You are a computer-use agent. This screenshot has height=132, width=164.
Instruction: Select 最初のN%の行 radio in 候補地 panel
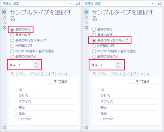point(94,57)
